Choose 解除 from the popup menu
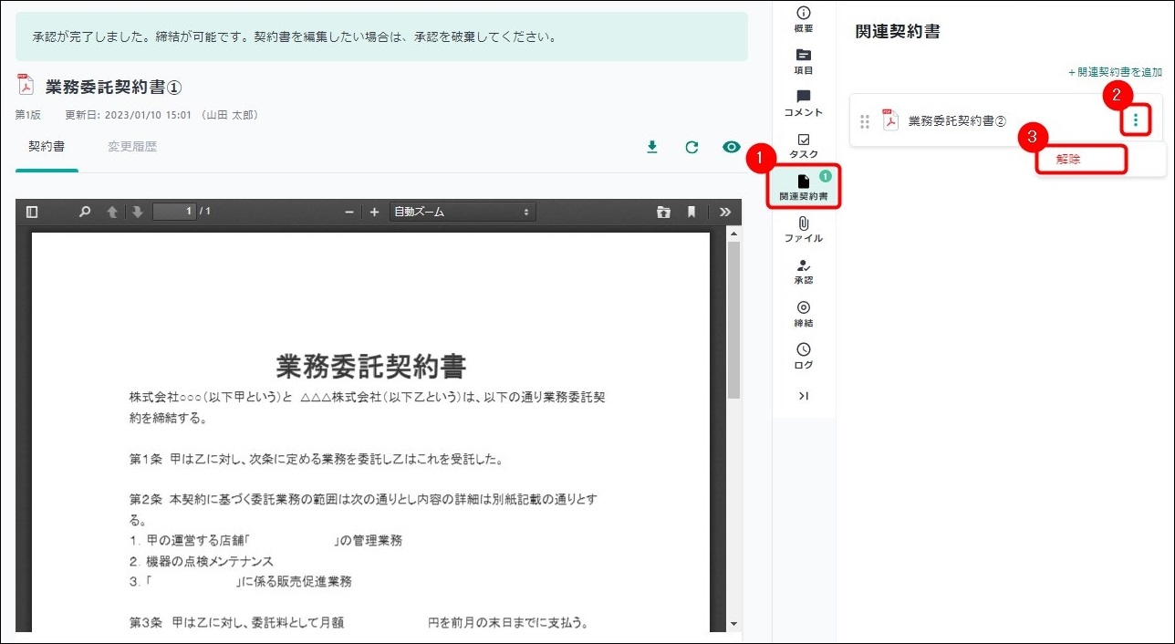Viewport: 1175px width, 644px height. 1081,159
